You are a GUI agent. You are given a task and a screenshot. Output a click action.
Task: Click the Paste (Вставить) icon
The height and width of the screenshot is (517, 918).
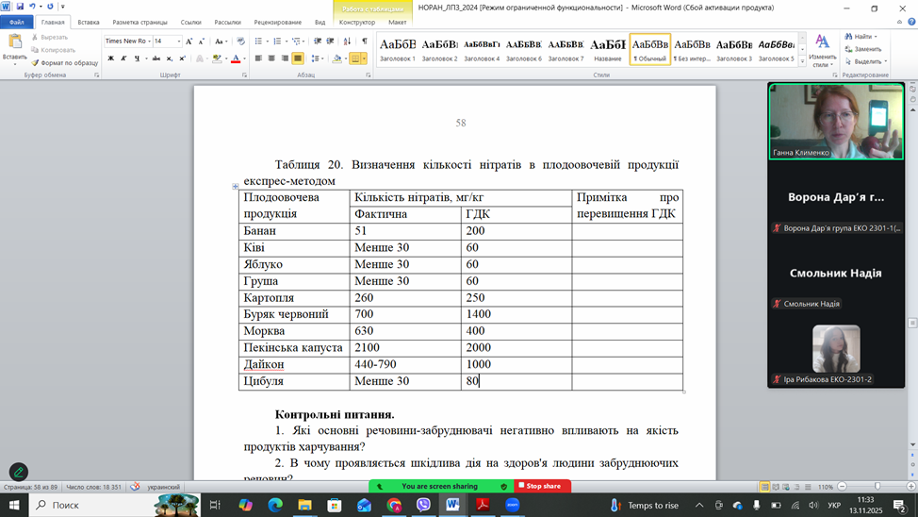(15, 45)
